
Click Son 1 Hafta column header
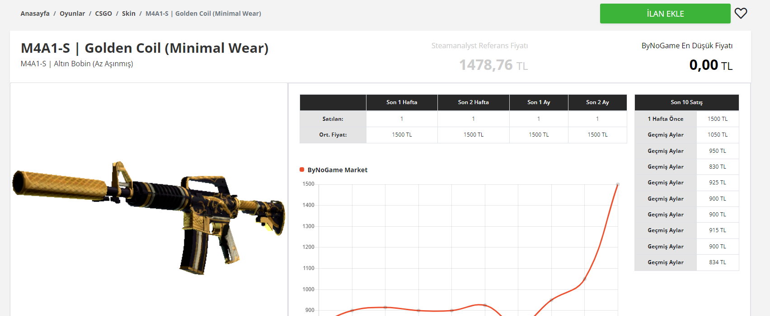coord(402,102)
